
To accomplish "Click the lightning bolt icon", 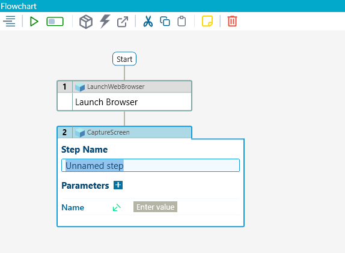I will pos(105,22).
